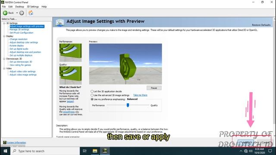
Task: Open the Edit menu
Action: (x=10, y=7)
